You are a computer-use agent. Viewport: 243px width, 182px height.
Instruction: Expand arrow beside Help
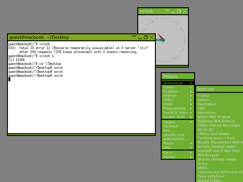(x=191, y=148)
